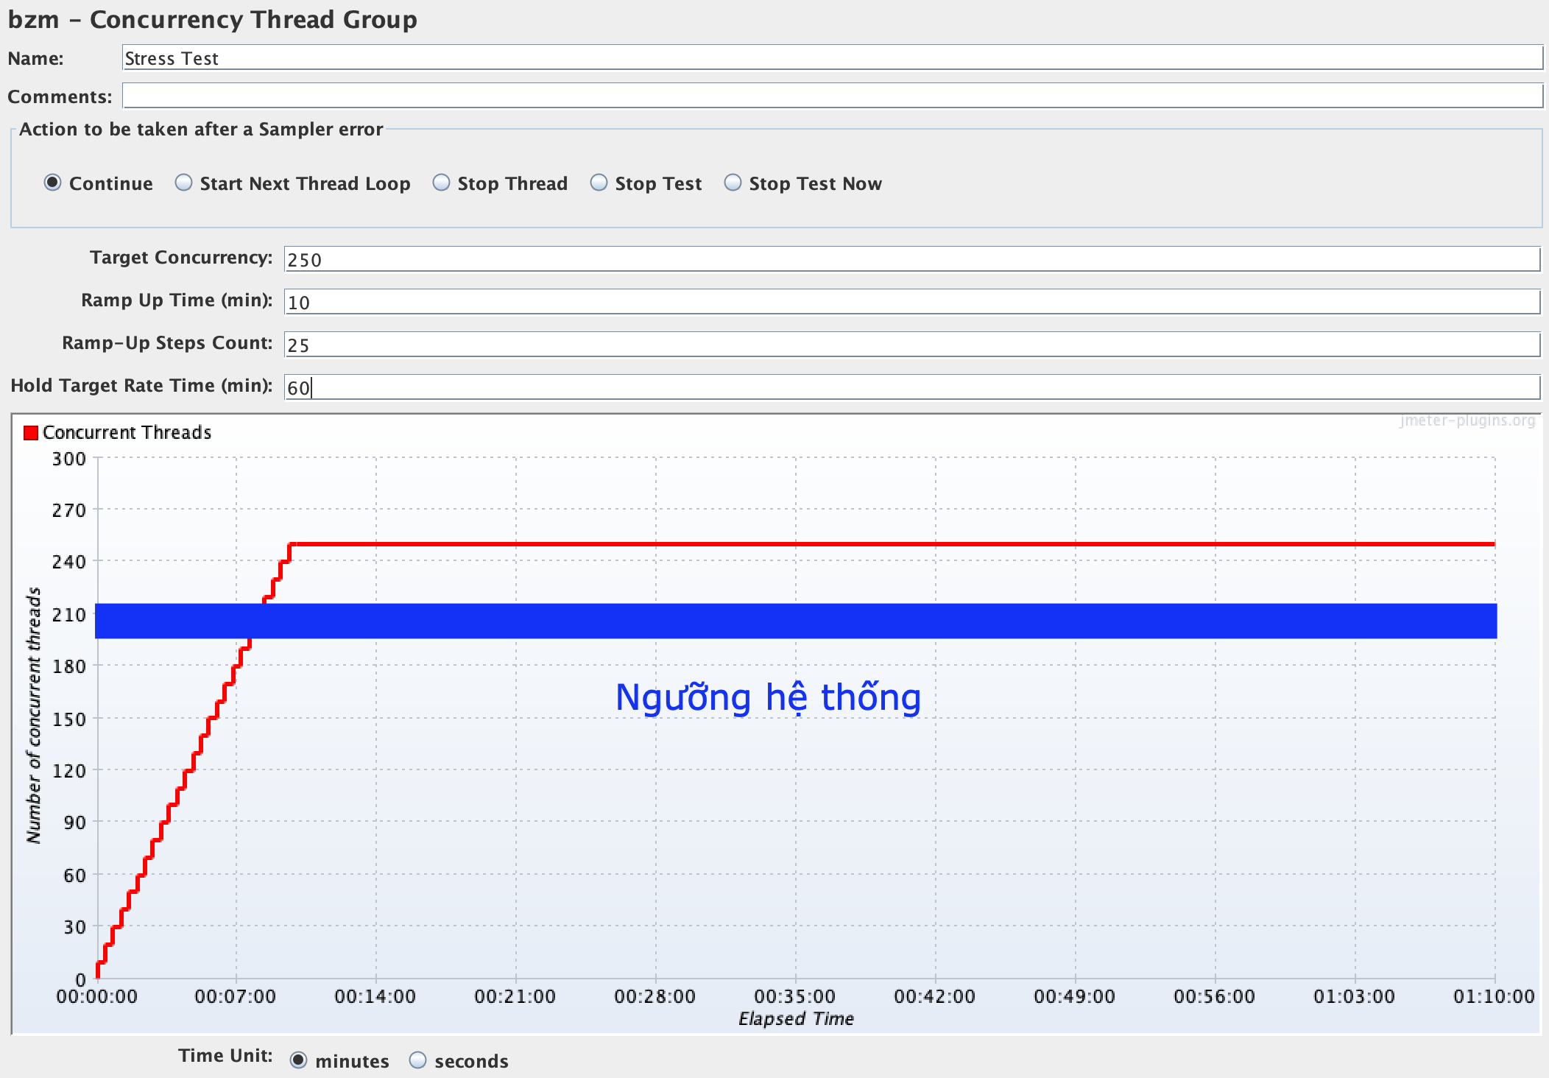The image size is (1549, 1078).
Task: Set Time Unit to minutes
Action: (299, 1060)
